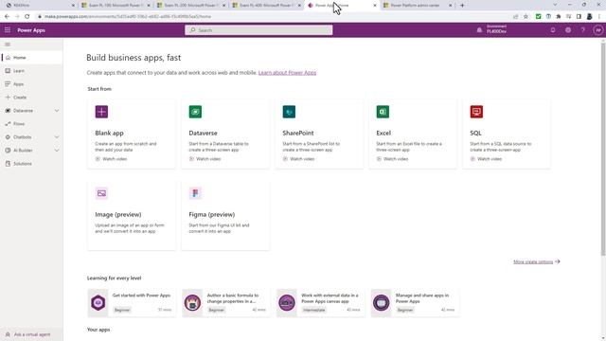Image resolution: width=606 pixels, height=341 pixels.
Task: Click the share icon in the address bar
Action: 515,17
